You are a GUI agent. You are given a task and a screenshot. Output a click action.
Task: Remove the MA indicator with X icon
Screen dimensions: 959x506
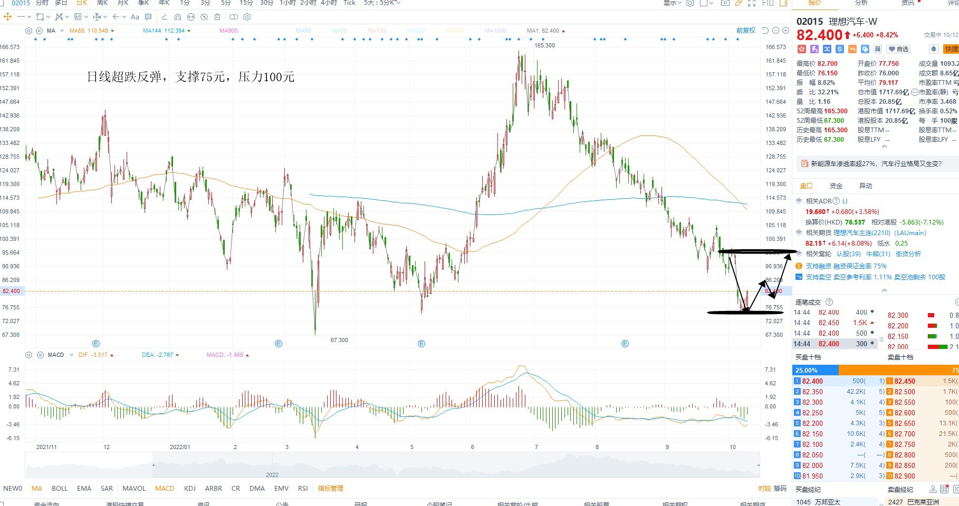tap(39, 31)
